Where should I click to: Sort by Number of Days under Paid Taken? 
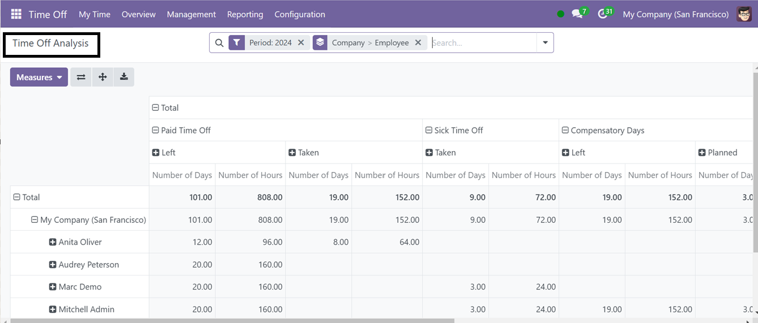coord(318,175)
